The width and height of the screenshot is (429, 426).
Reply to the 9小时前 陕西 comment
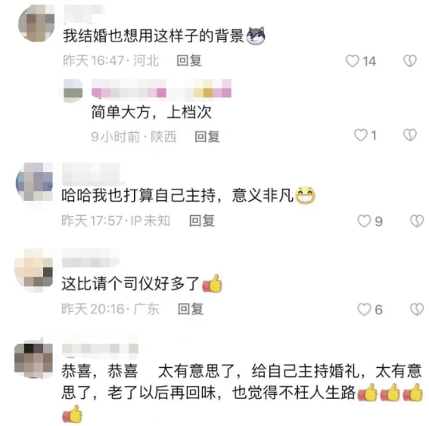pyautogui.click(x=207, y=137)
